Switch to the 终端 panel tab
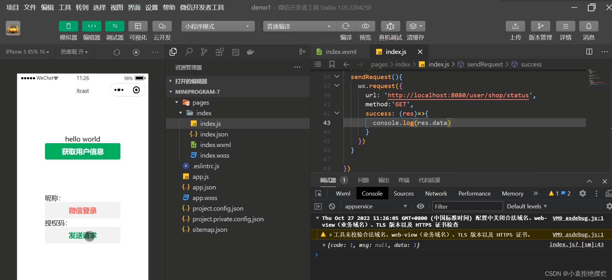This screenshot has width=612, height=280. (x=404, y=180)
